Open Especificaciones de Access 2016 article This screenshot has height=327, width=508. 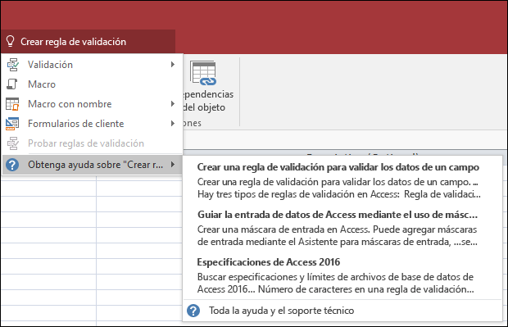[269, 262]
